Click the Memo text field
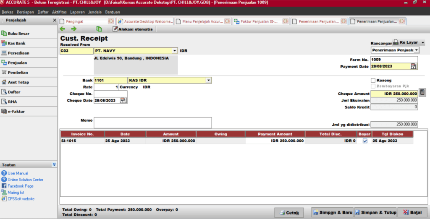The image size is (430, 219). tap(152, 123)
